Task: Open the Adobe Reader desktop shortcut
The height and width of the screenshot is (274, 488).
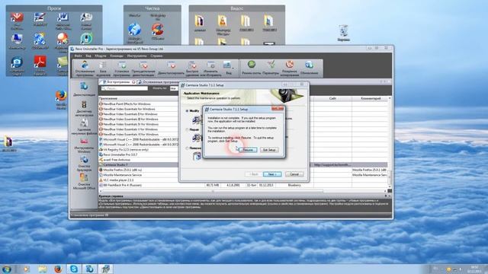Action: tap(40, 65)
